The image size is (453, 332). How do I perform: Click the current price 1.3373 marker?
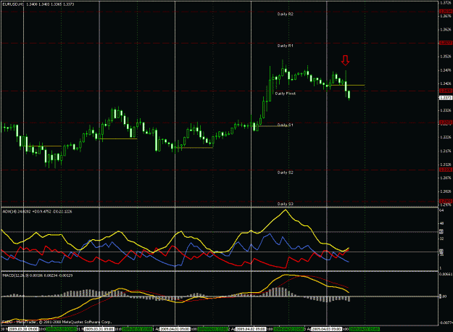(x=446, y=99)
